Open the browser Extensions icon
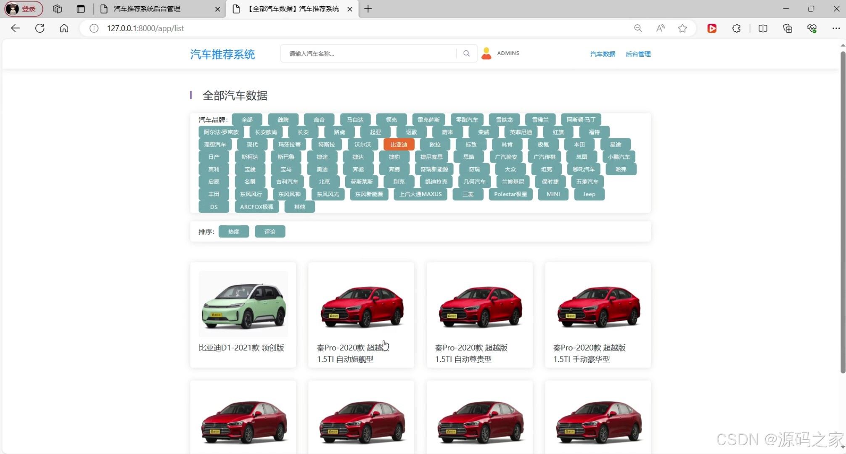846x454 pixels. pyautogui.click(x=736, y=28)
